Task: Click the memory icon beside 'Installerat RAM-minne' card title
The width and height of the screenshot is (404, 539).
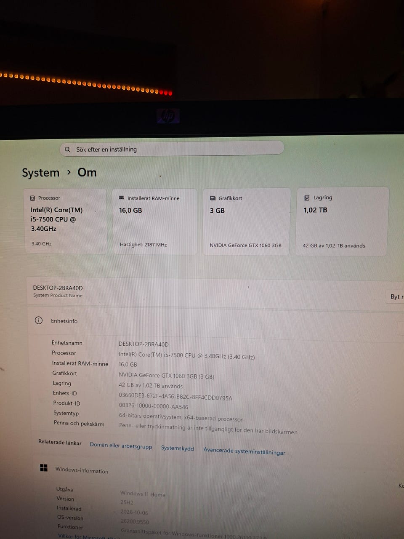Action: pos(122,197)
